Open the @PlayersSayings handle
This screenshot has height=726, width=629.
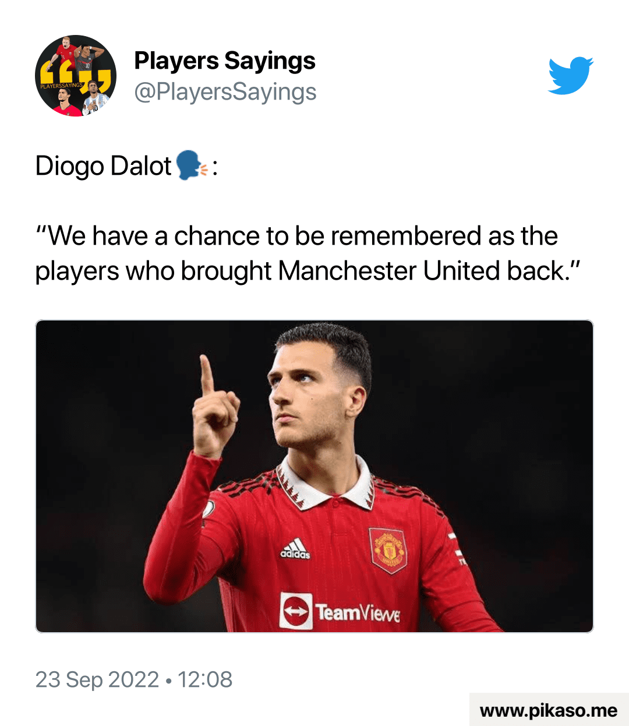225,92
